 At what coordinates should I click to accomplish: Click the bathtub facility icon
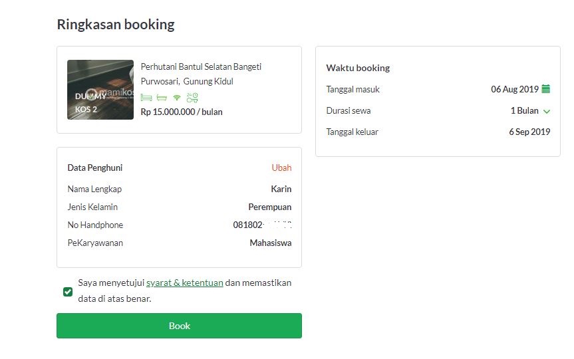click(x=161, y=97)
